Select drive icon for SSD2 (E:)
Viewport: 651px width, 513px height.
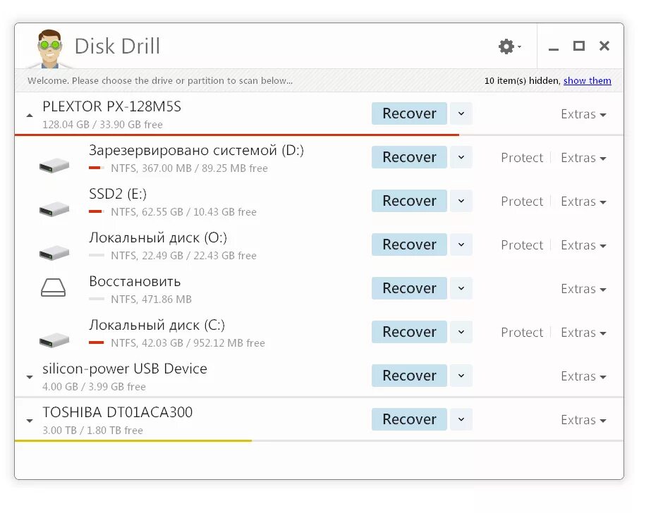[54, 209]
